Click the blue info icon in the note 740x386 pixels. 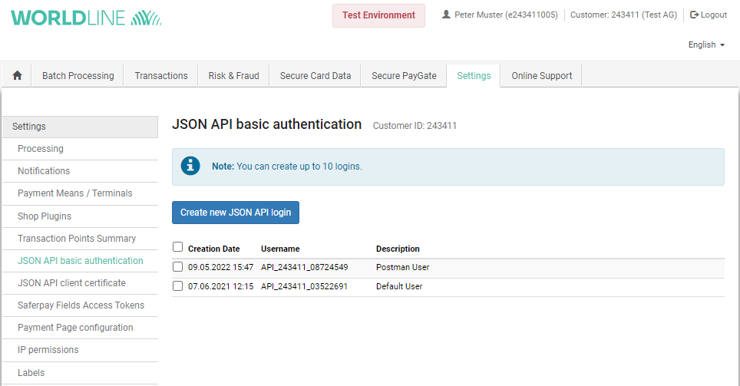click(x=190, y=166)
